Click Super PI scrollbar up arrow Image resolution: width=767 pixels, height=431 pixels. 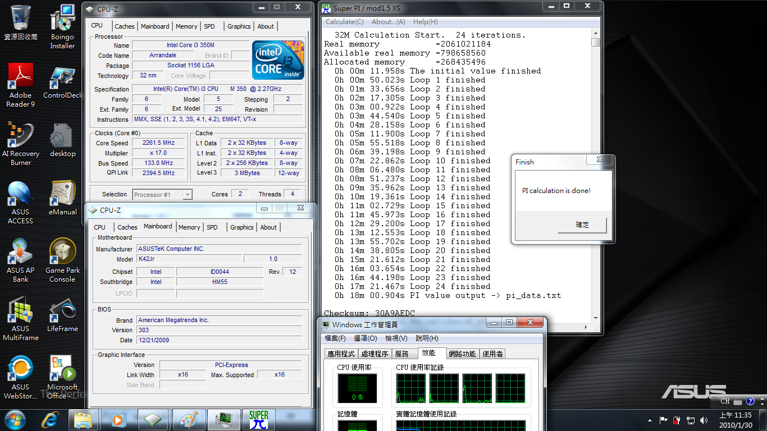(x=596, y=33)
